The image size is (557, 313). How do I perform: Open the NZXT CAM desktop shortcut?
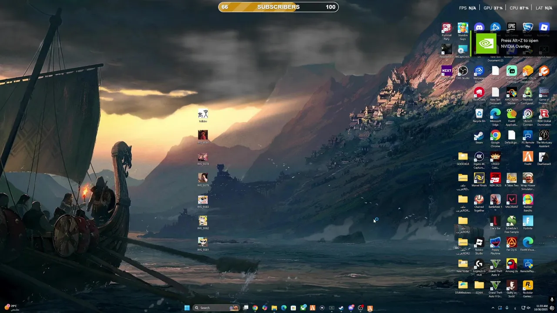(446, 73)
